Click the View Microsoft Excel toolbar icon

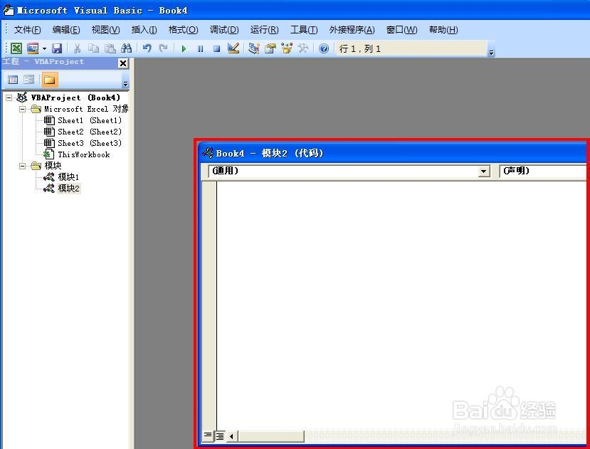[16, 48]
